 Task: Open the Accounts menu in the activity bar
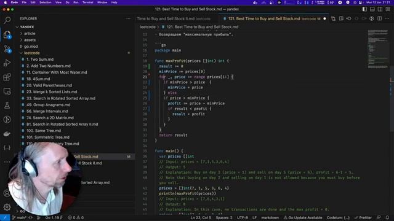(7, 193)
